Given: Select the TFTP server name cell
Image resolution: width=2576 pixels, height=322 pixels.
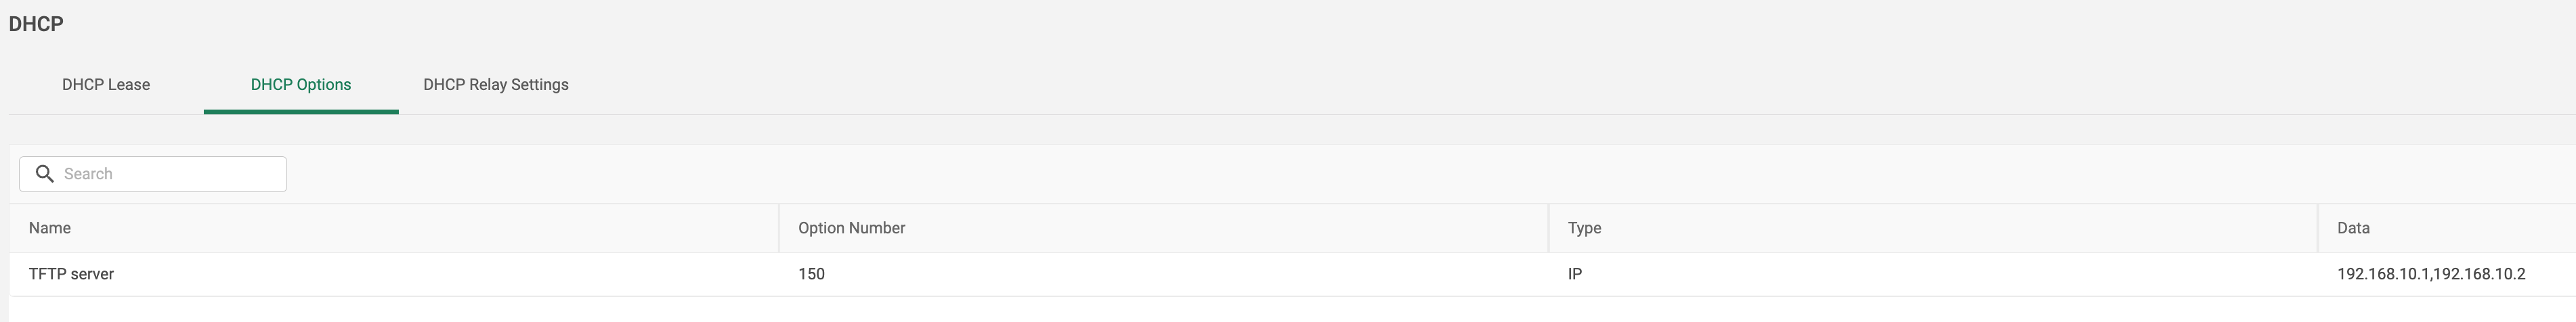Looking at the screenshot, I should (71, 274).
